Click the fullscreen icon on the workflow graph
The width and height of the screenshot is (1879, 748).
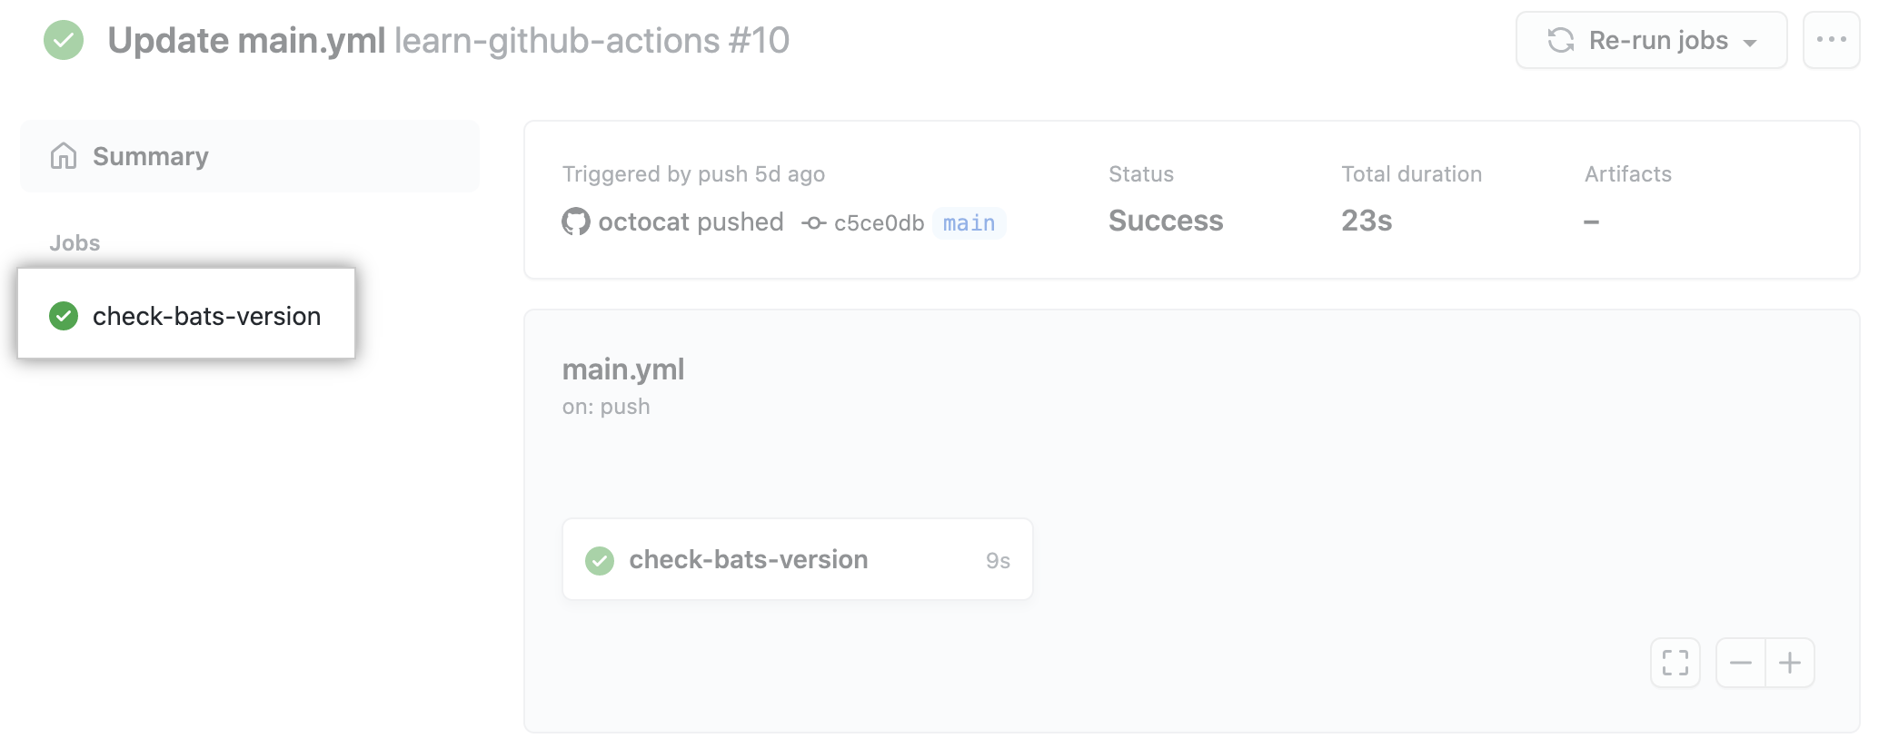tap(1675, 663)
